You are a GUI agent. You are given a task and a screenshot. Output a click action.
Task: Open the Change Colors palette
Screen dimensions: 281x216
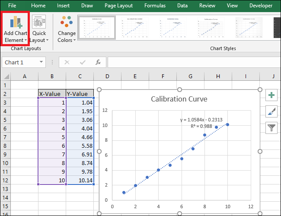point(67,29)
